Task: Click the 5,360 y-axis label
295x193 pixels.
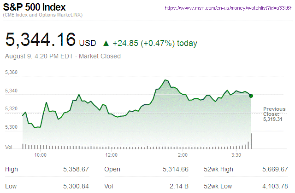Action: click(11, 73)
